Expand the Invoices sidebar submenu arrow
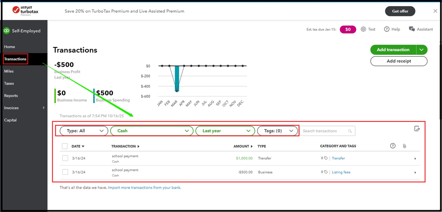The height and width of the screenshot is (212, 442). [x=43, y=108]
